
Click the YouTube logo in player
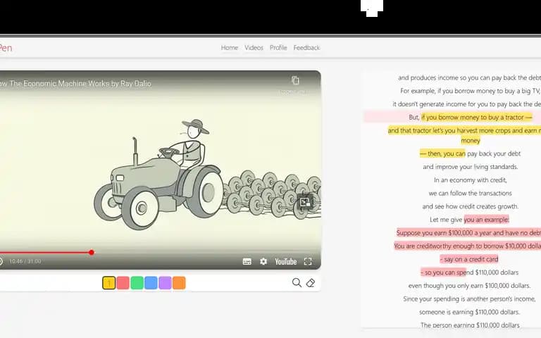286,262
